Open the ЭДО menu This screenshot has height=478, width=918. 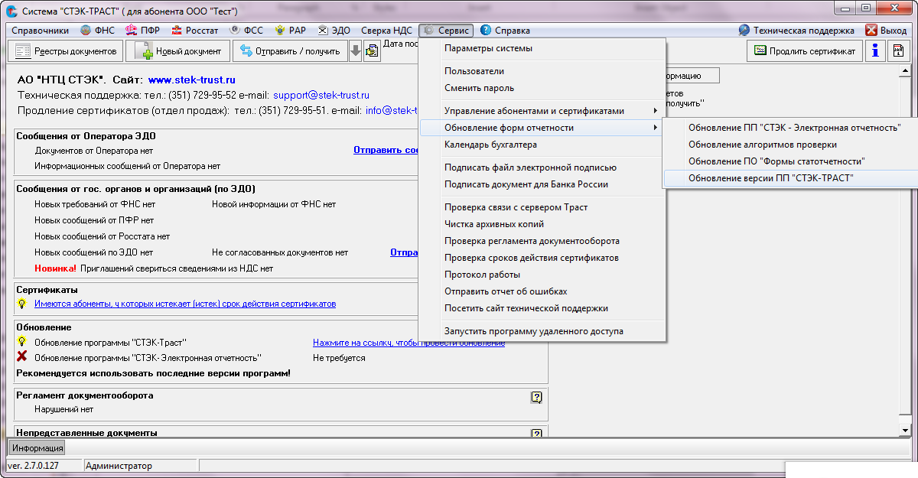(x=334, y=31)
